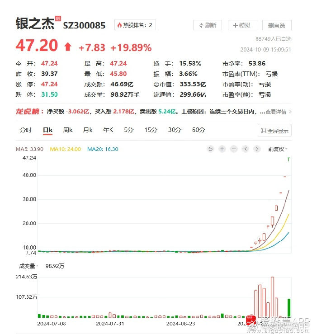The image size is (312, 334).
Task: Zoom in the K-line chart with plus icon
Action: pos(222,149)
